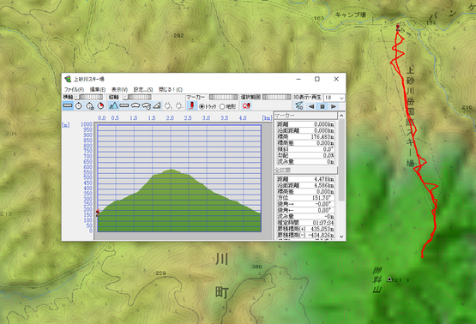
Task: Click the 全区間 section header button
Action: (x=305, y=171)
